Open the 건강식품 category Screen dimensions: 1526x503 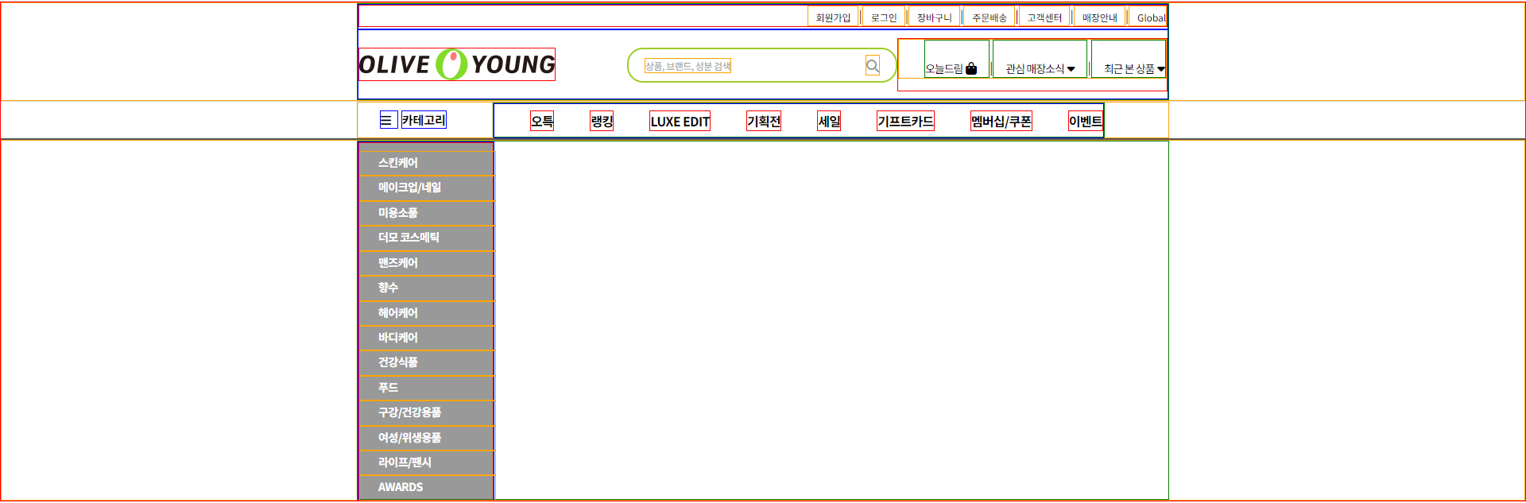[427, 362]
